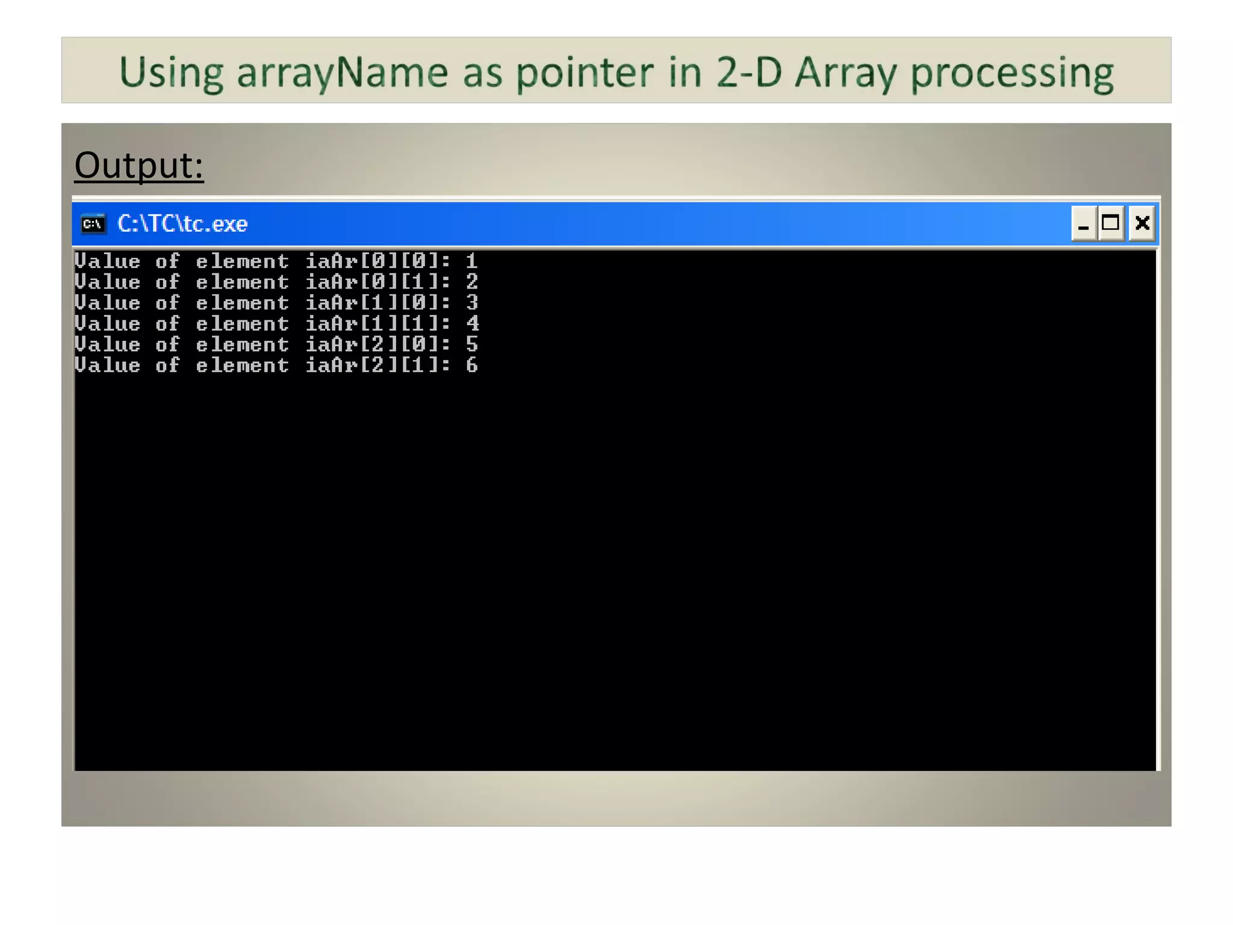This screenshot has width=1233, height=925.
Task: Maximize the C:\TC\tc.exe window
Action: tap(1111, 224)
